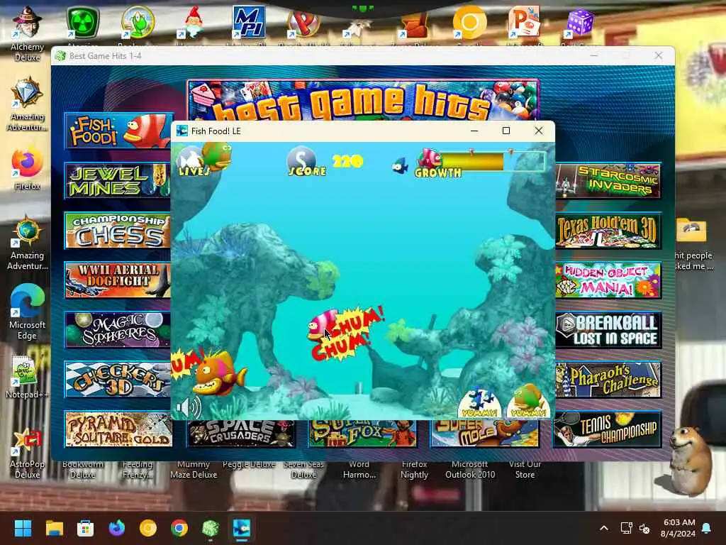Open Google Chrome from taskbar
The width and height of the screenshot is (726, 545).
click(x=179, y=528)
